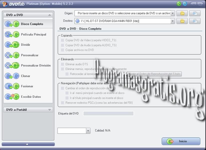
Task: Toggle Ir al menú principal checkbox
Action: [x=67, y=93]
